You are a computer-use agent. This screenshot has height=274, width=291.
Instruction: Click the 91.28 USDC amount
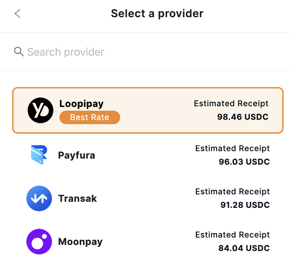coord(245,205)
